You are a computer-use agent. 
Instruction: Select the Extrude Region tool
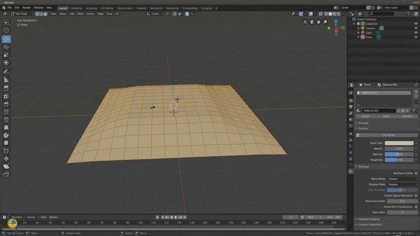(x=6, y=88)
